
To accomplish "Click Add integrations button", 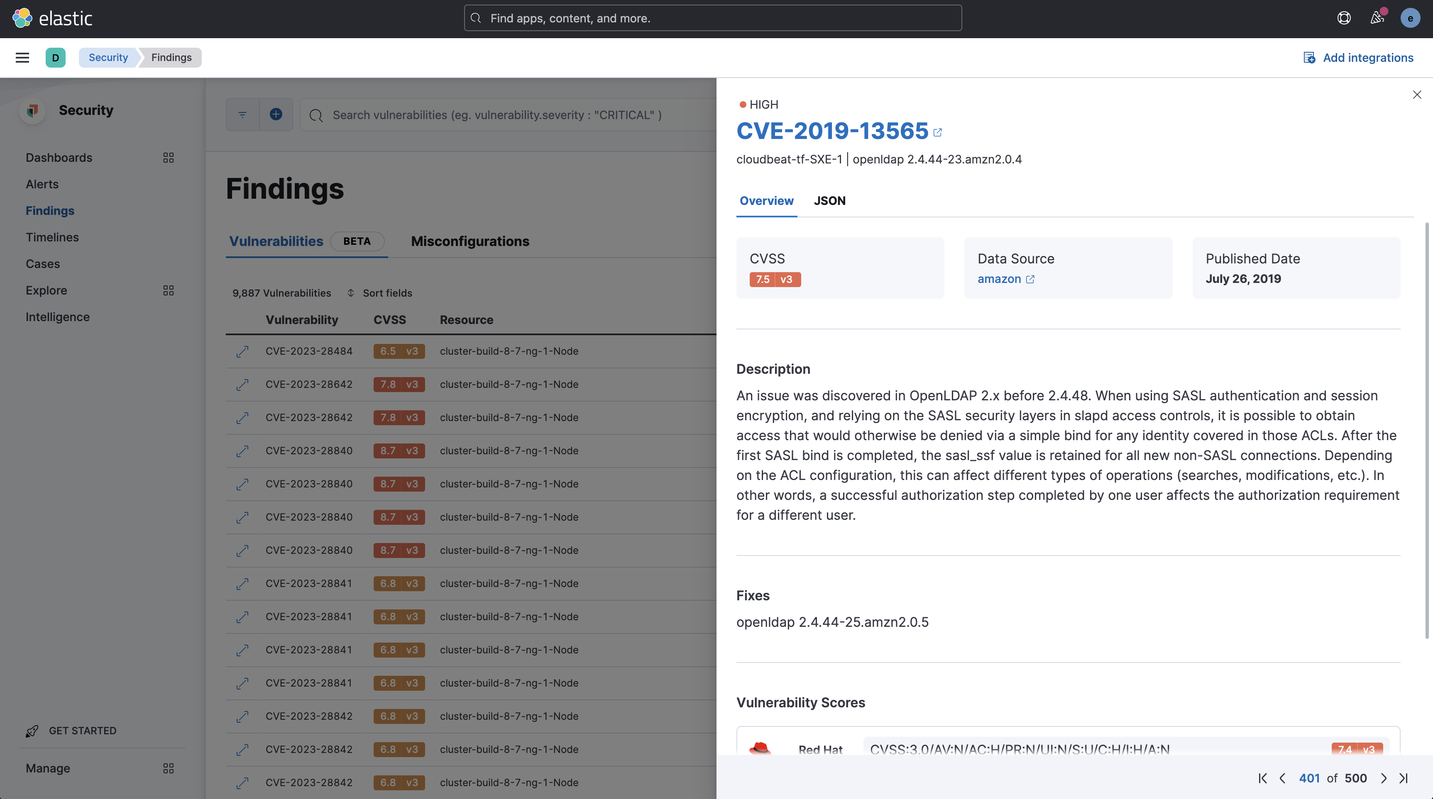I will pos(1358,57).
